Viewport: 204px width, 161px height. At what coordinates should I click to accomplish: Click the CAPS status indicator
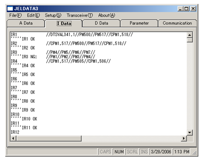pyautogui.click(x=105, y=152)
